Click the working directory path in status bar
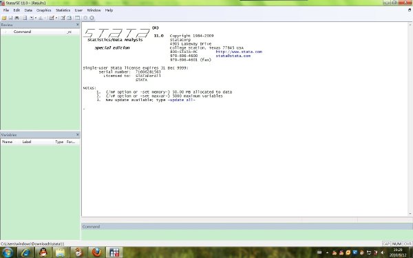Screen dimensions: 413x258 coord(32,244)
